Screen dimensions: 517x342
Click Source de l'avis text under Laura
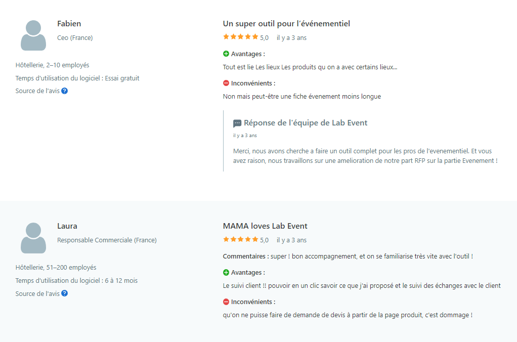37,293
